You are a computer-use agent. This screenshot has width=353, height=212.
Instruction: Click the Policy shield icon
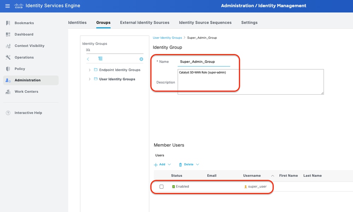pos(8,69)
